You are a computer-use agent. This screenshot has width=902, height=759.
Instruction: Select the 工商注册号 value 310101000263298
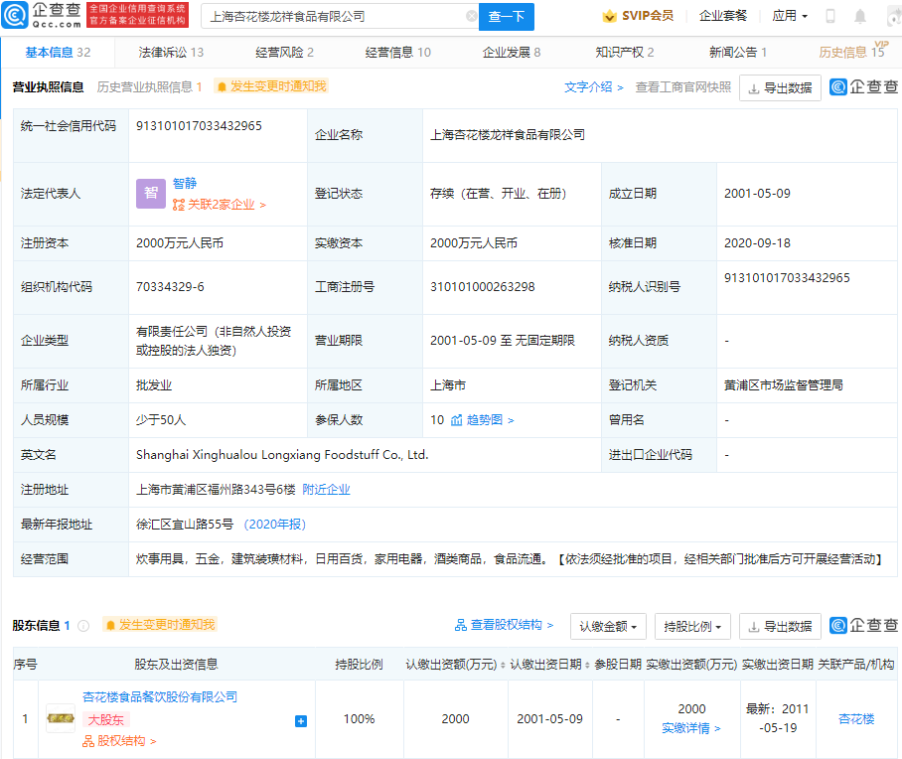[x=483, y=286]
